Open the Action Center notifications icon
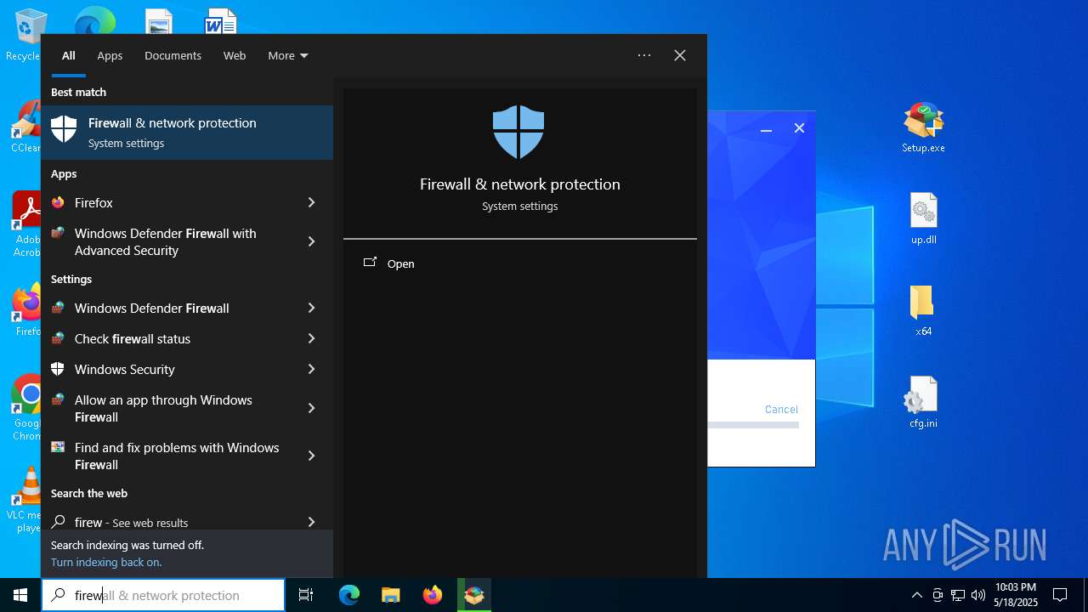The image size is (1088, 612). click(x=1060, y=595)
